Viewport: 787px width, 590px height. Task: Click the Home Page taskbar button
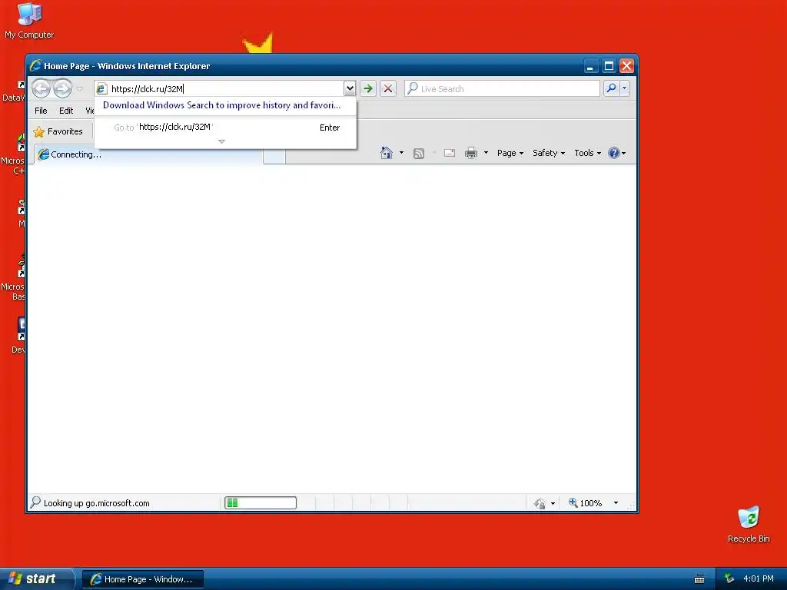[x=143, y=579]
